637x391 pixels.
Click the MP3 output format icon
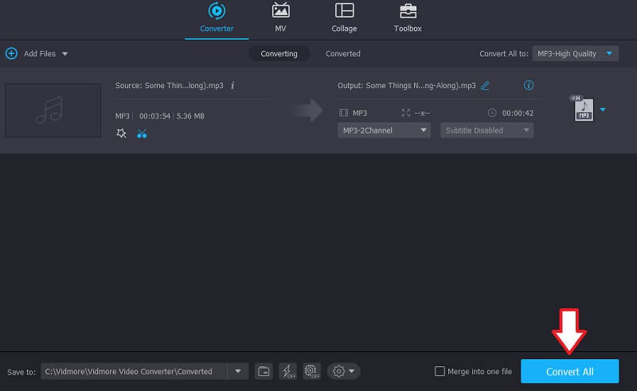pyautogui.click(x=583, y=110)
